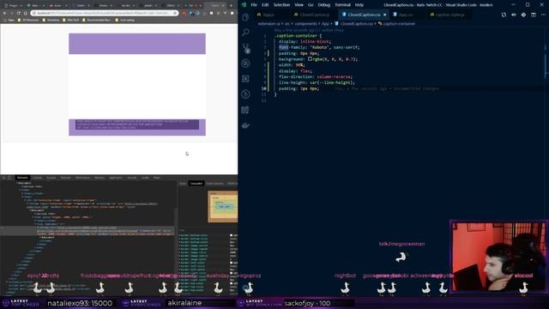Click the Compare Changes icon in editor toolbar

(x=504, y=15)
